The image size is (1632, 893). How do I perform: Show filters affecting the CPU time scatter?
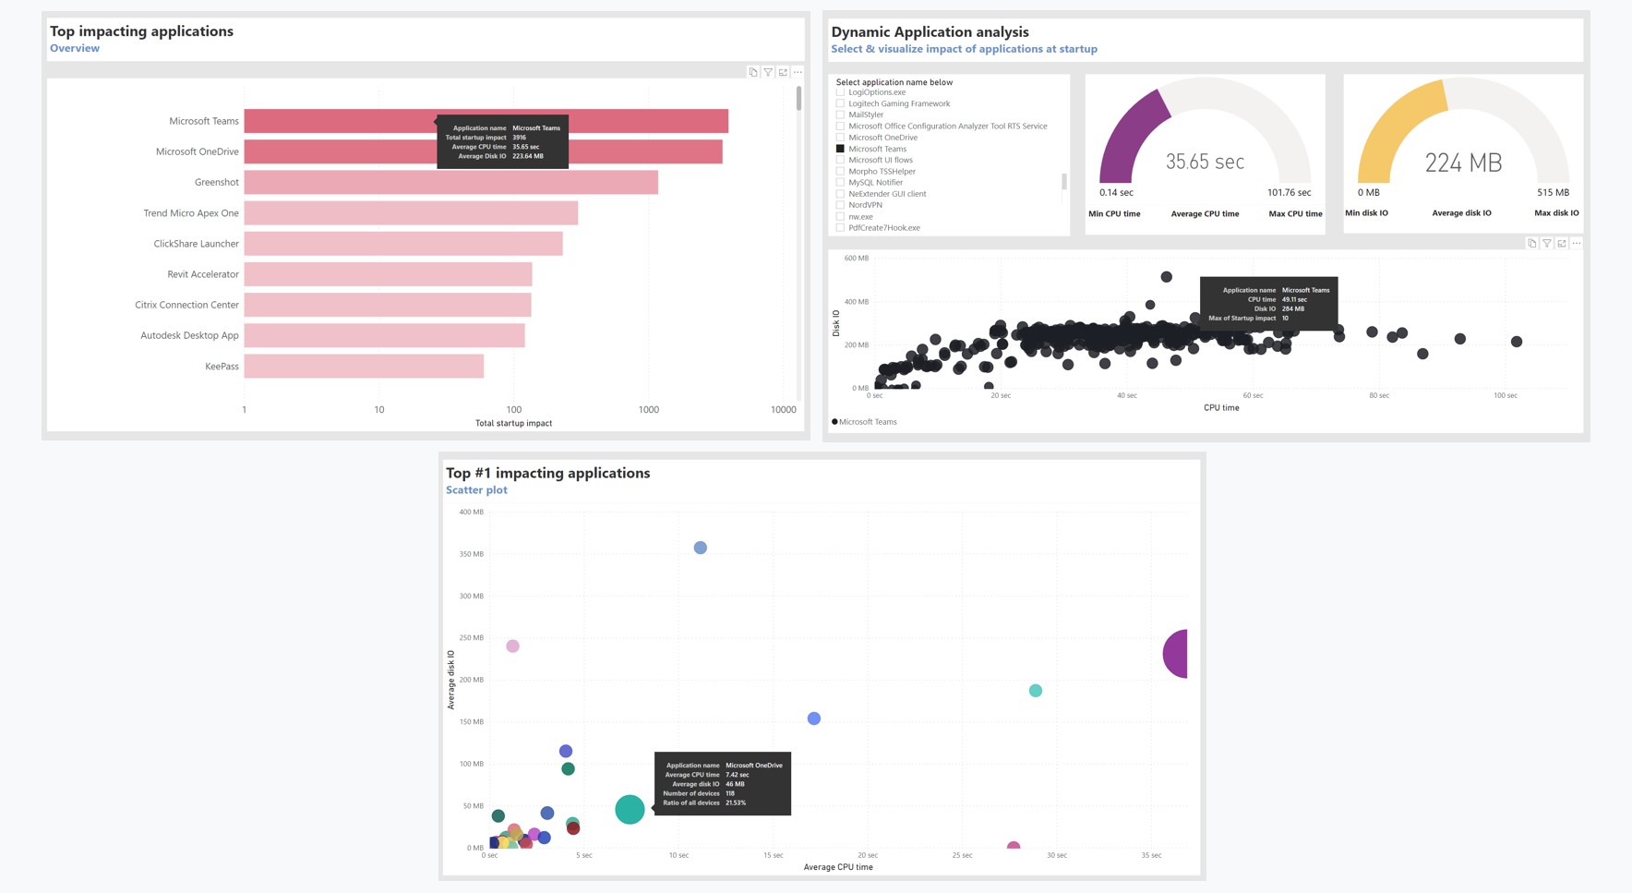pyautogui.click(x=1547, y=244)
